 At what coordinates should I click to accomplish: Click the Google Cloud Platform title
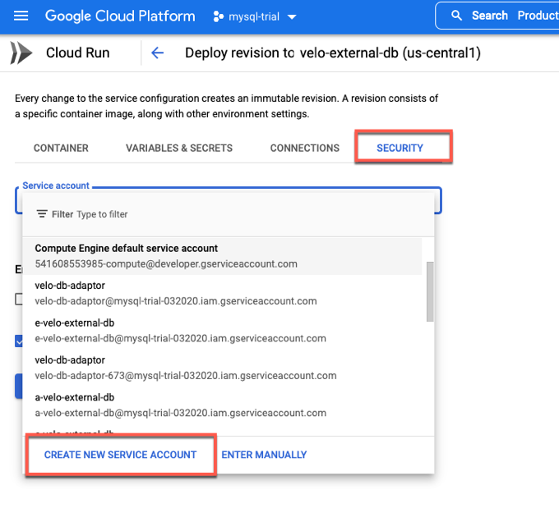[120, 16]
